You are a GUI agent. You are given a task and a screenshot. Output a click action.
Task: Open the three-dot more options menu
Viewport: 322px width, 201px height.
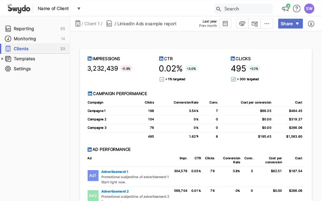(x=267, y=24)
